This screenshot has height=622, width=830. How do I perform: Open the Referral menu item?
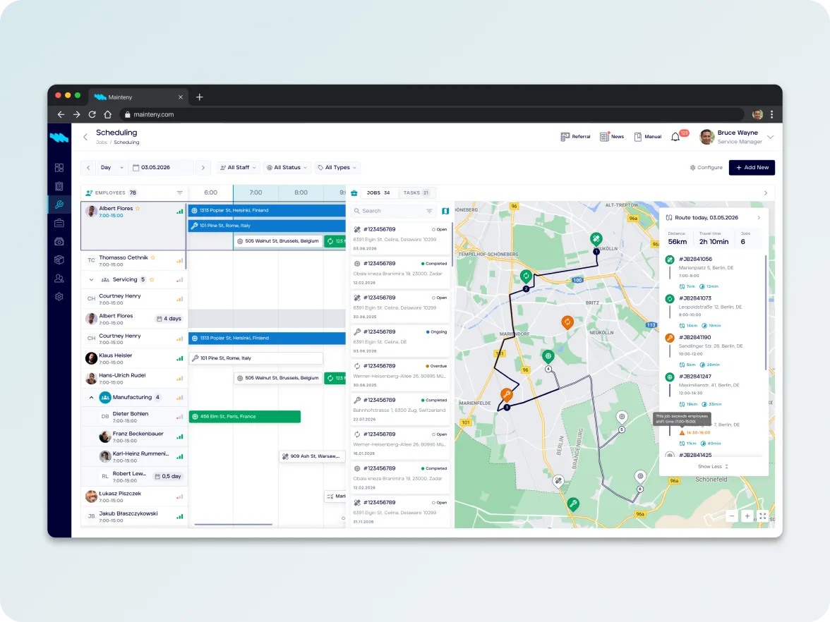pyautogui.click(x=575, y=137)
